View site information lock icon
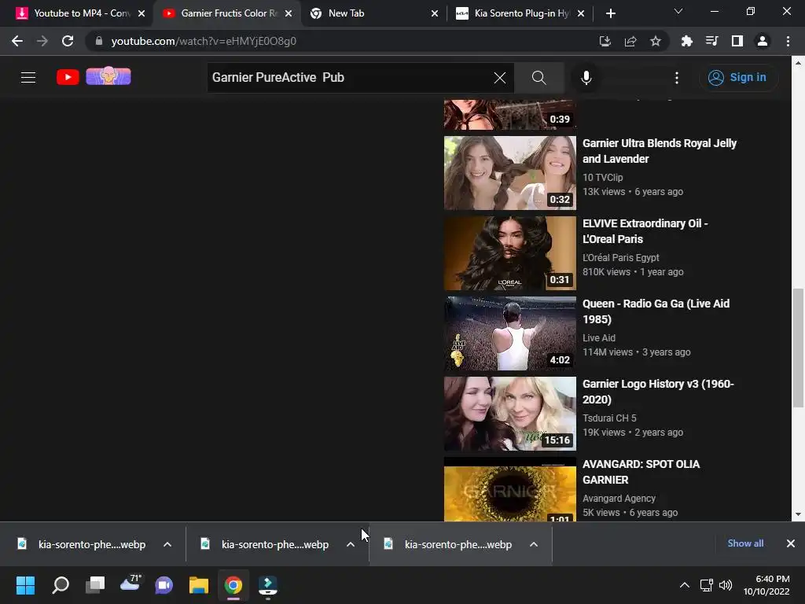This screenshot has height=604, width=805. click(x=99, y=41)
